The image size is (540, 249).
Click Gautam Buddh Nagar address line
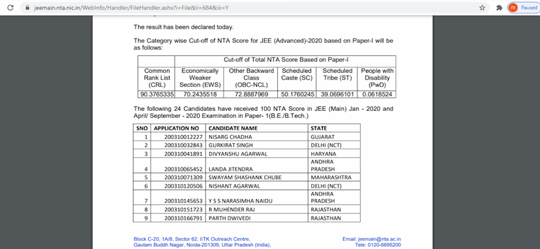pos(202,245)
